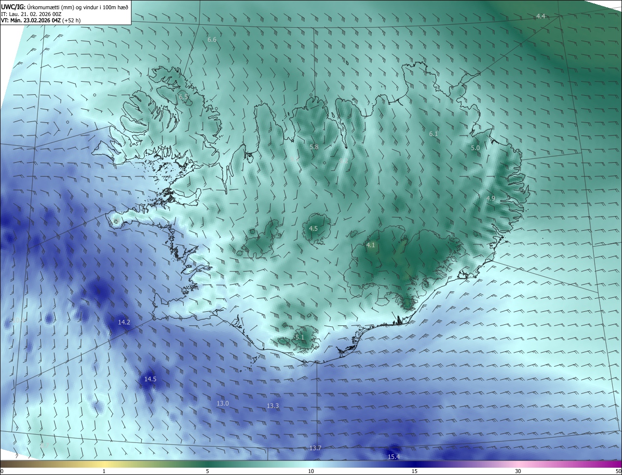
Task: Click the map value 6.5 in the Westfjords
Action: (183, 97)
